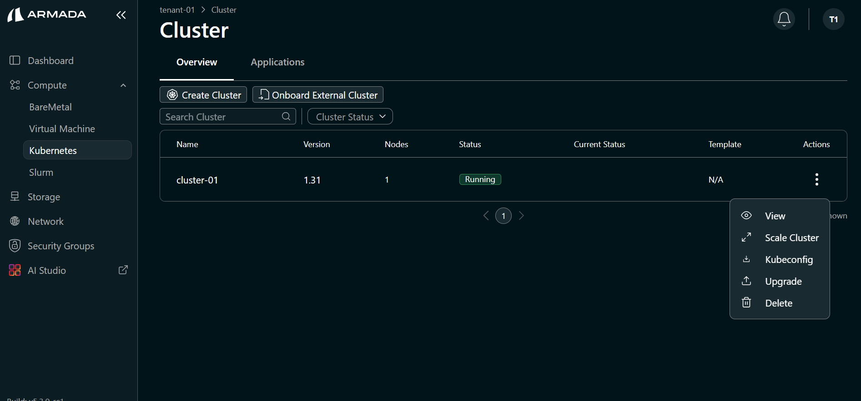Image resolution: width=861 pixels, height=401 pixels.
Task: Go to the previous page arrow
Action: [x=486, y=216]
